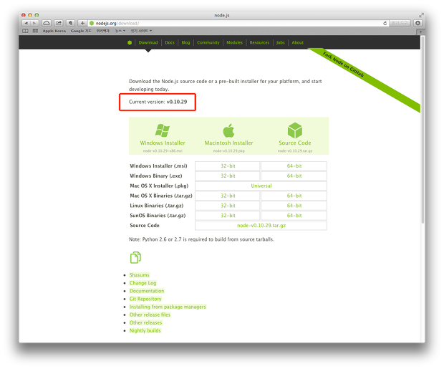Open Installing from package managers link

coord(168,307)
